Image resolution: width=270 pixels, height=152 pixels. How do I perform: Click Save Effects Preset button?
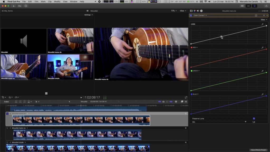(258, 150)
